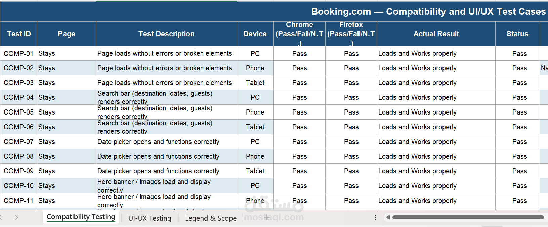Viewport: 548px width, 227px height.
Task: Select the Actual Result cell for COMP-04
Action: point(436,97)
